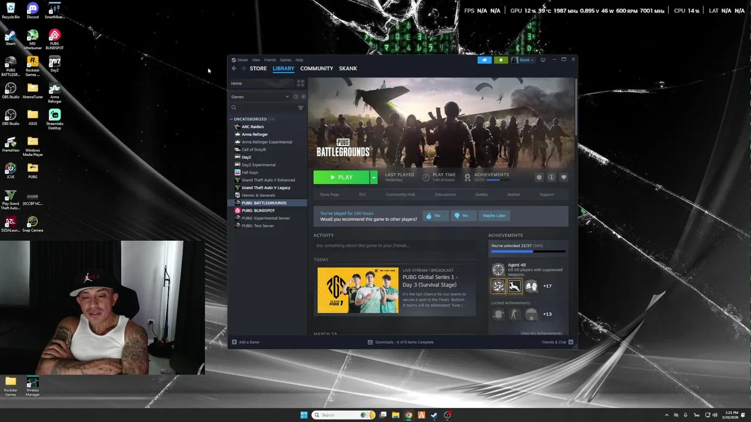Open the dropdown arrow beside PLAY
The height and width of the screenshot is (422, 751).
tap(374, 177)
